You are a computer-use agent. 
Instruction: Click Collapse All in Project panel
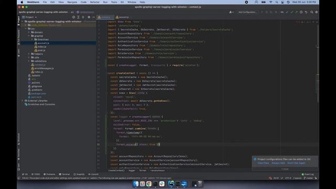[83, 17]
